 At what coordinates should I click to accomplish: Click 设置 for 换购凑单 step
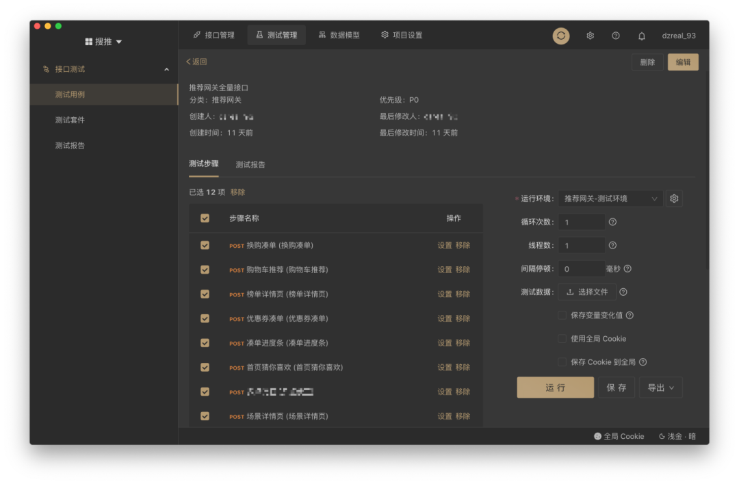[445, 245]
